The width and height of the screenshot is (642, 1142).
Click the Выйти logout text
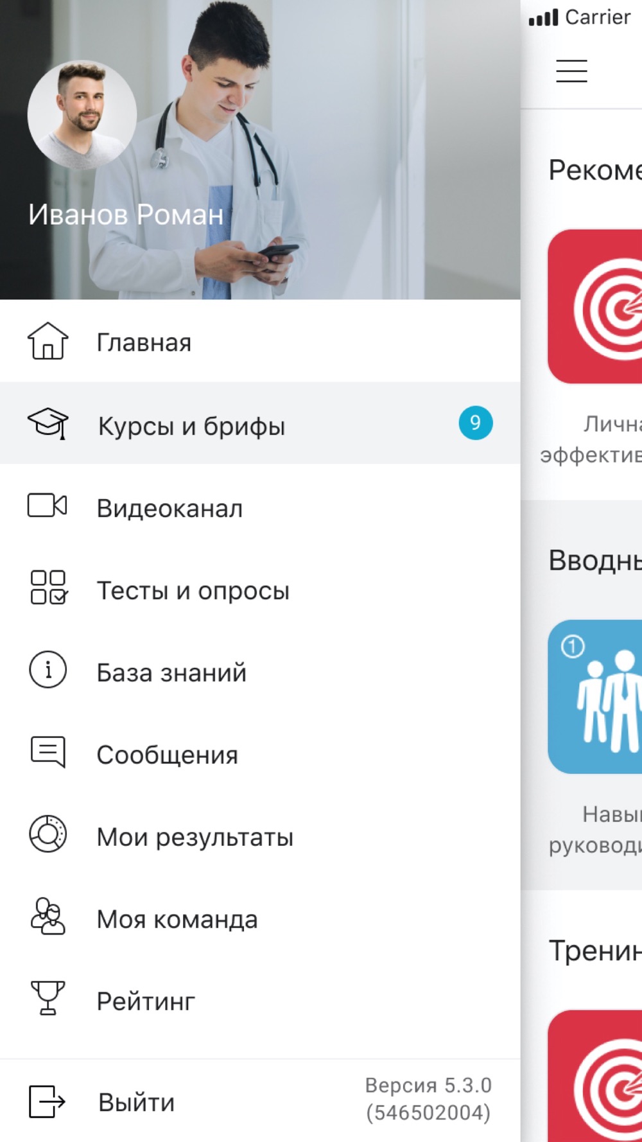(x=136, y=1102)
